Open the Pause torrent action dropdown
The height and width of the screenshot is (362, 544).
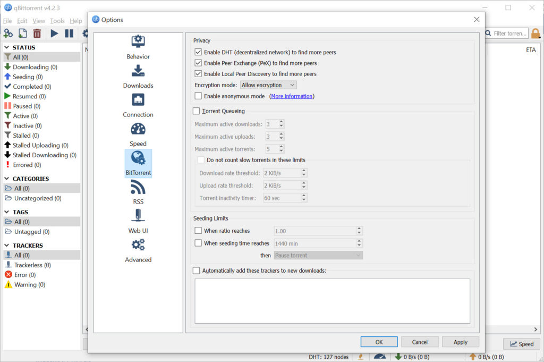(x=318, y=256)
